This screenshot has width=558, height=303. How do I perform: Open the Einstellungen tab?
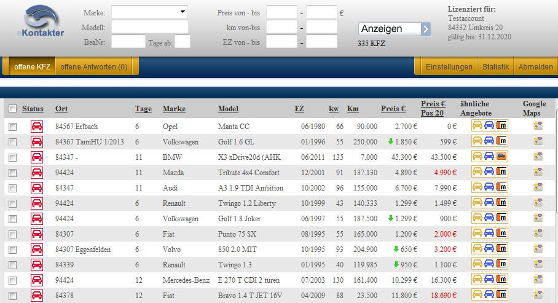coord(449,66)
